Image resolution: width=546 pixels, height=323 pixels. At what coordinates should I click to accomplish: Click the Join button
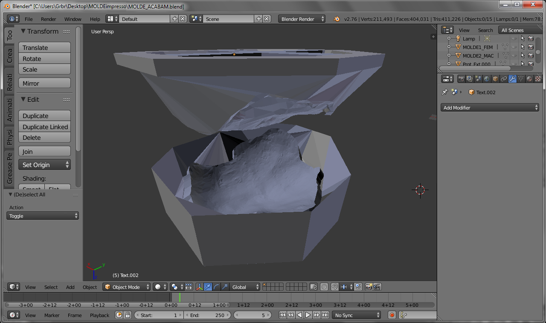[44, 152]
